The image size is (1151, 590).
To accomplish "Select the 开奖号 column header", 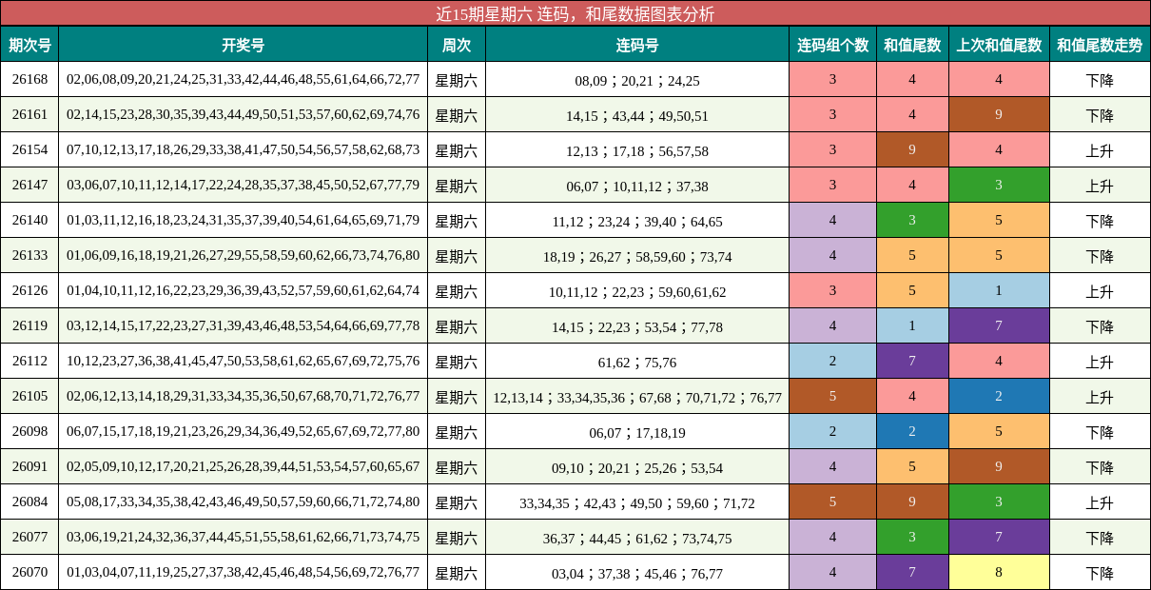I will (x=243, y=45).
